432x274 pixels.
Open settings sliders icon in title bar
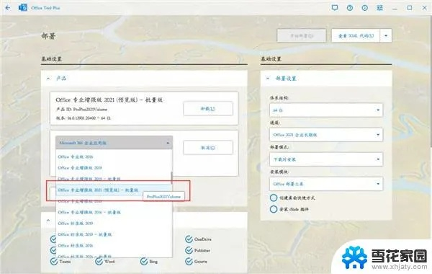pyautogui.click(x=379, y=8)
